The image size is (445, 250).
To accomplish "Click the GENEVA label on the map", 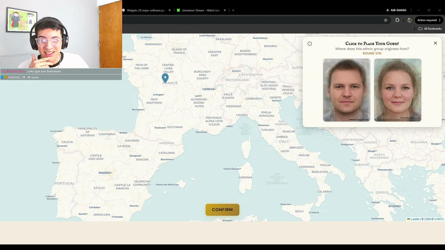I will 209,89.
